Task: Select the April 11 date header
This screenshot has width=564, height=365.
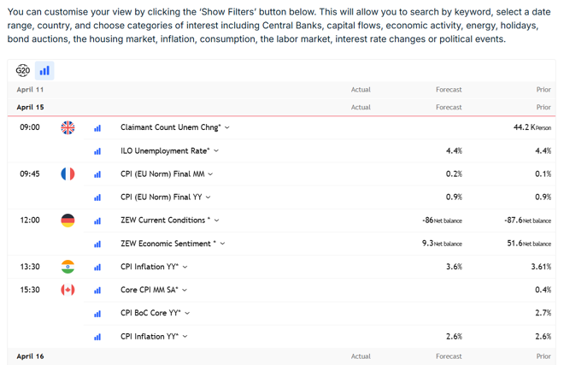Action: (30, 90)
